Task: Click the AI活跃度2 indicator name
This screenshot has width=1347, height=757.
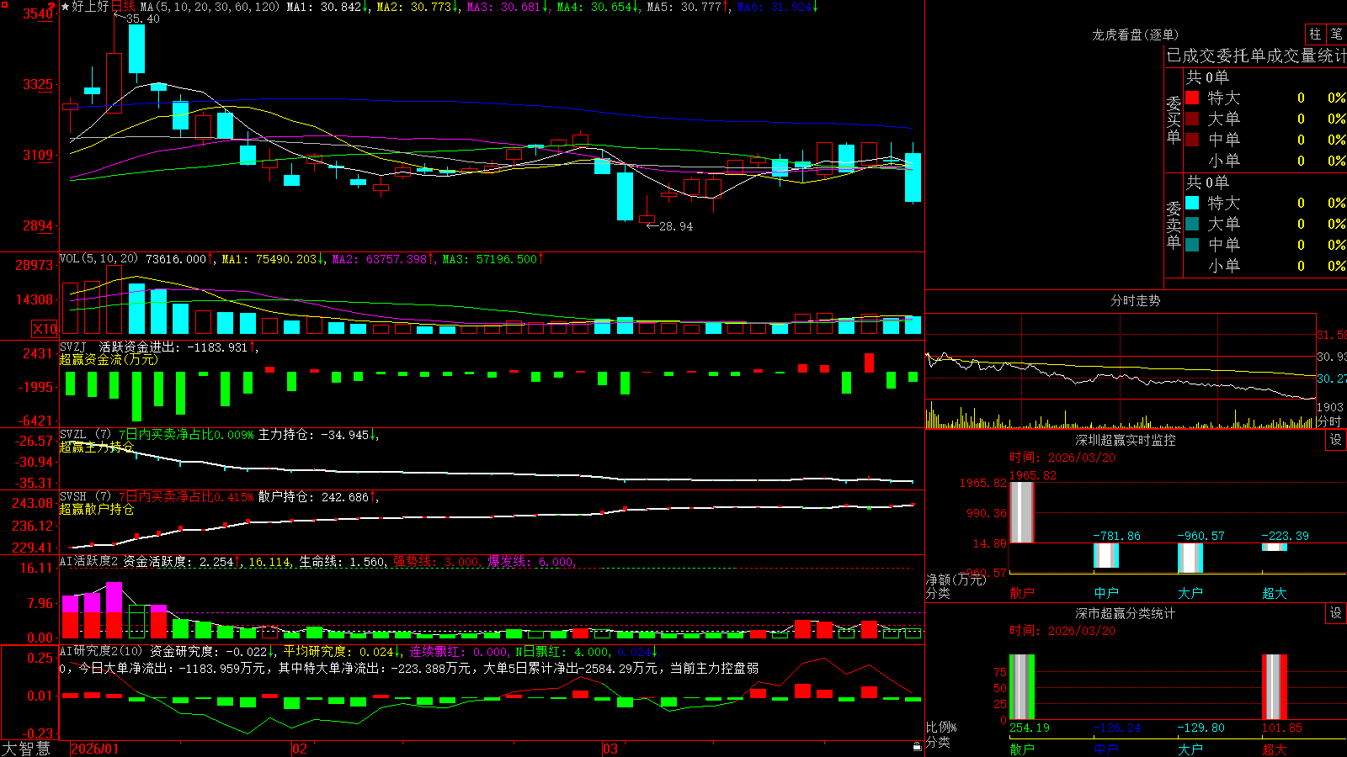Action: (x=89, y=561)
